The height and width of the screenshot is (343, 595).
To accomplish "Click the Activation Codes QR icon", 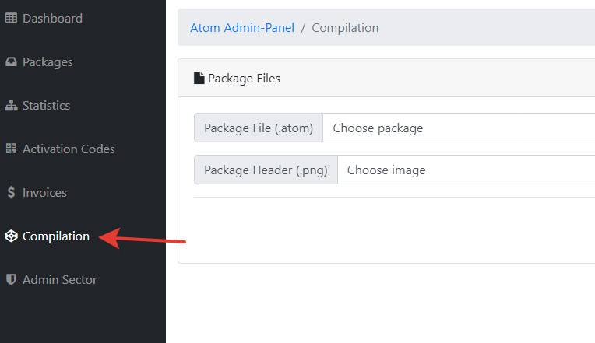I will [11, 149].
